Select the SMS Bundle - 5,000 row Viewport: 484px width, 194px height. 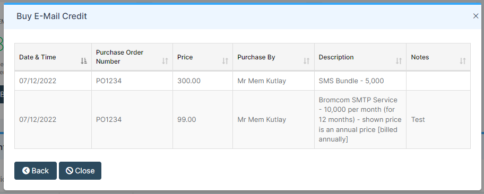(x=243, y=81)
